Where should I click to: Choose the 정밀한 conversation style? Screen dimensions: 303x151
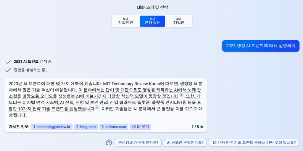(178, 21)
